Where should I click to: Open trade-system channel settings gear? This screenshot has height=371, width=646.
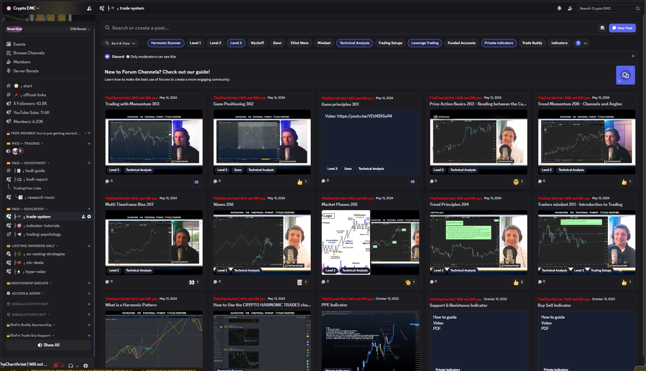click(89, 217)
